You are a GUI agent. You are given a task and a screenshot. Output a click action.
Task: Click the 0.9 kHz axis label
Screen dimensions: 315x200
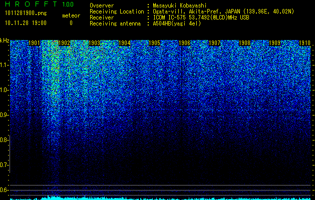point(4,115)
